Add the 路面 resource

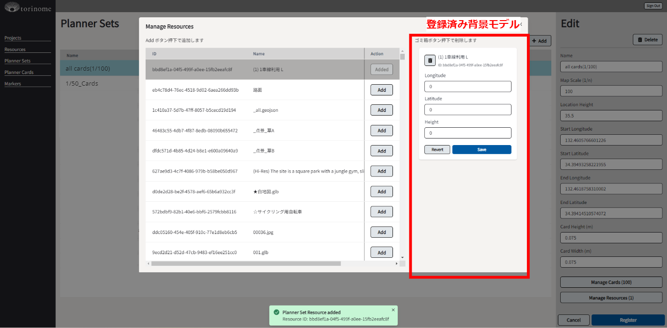pyautogui.click(x=381, y=90)
